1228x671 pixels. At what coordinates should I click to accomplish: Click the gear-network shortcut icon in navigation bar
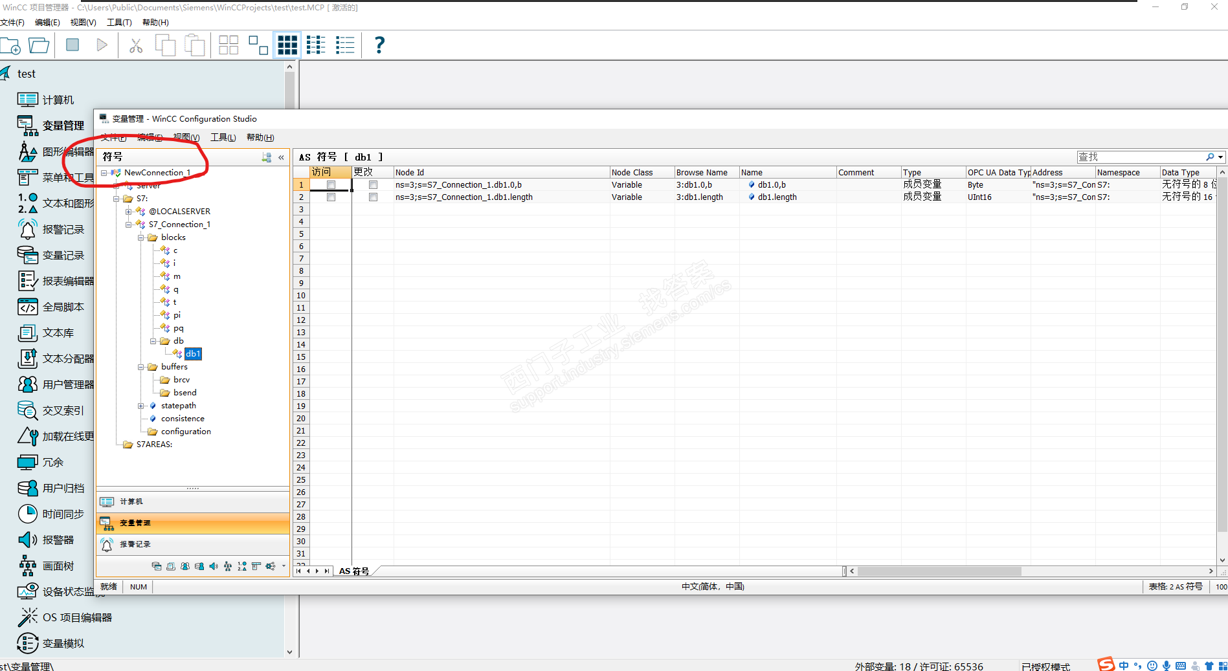270,566
